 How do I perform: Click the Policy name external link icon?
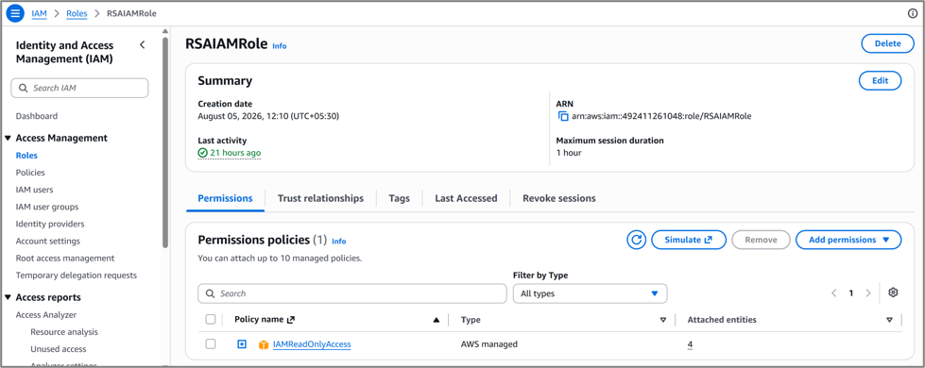tap(290, 320)
